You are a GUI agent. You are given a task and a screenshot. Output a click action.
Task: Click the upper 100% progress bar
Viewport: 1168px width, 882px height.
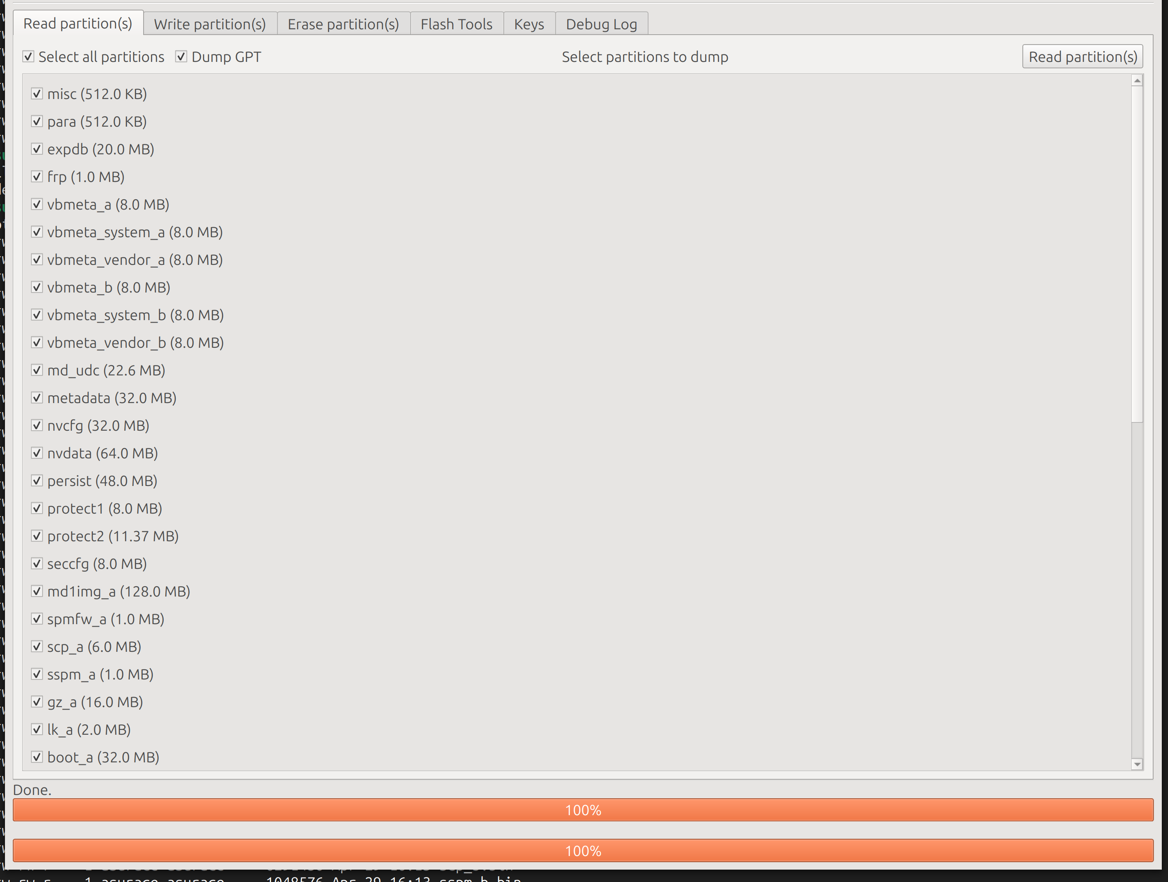583,810
